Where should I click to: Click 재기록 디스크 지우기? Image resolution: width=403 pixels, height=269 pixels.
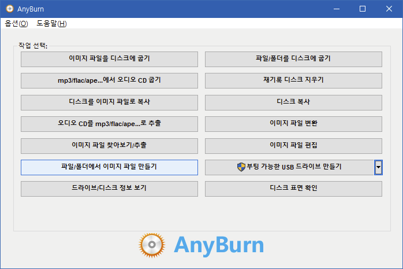pos(293,80)
